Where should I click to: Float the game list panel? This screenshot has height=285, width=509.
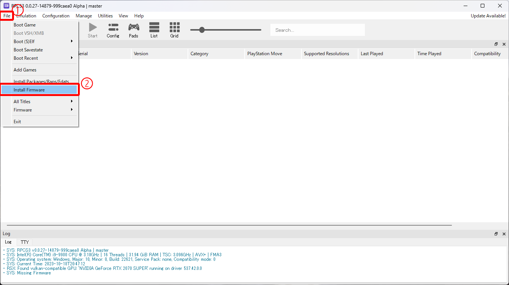pyautogui.click(x=496, y=44)
